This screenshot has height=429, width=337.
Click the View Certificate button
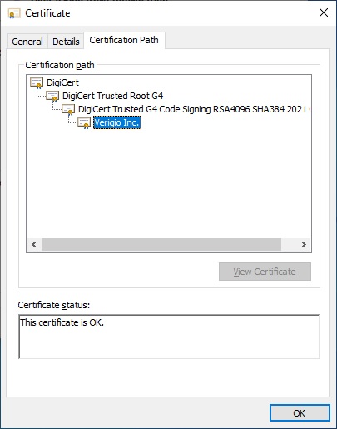[x=265, y=272]
